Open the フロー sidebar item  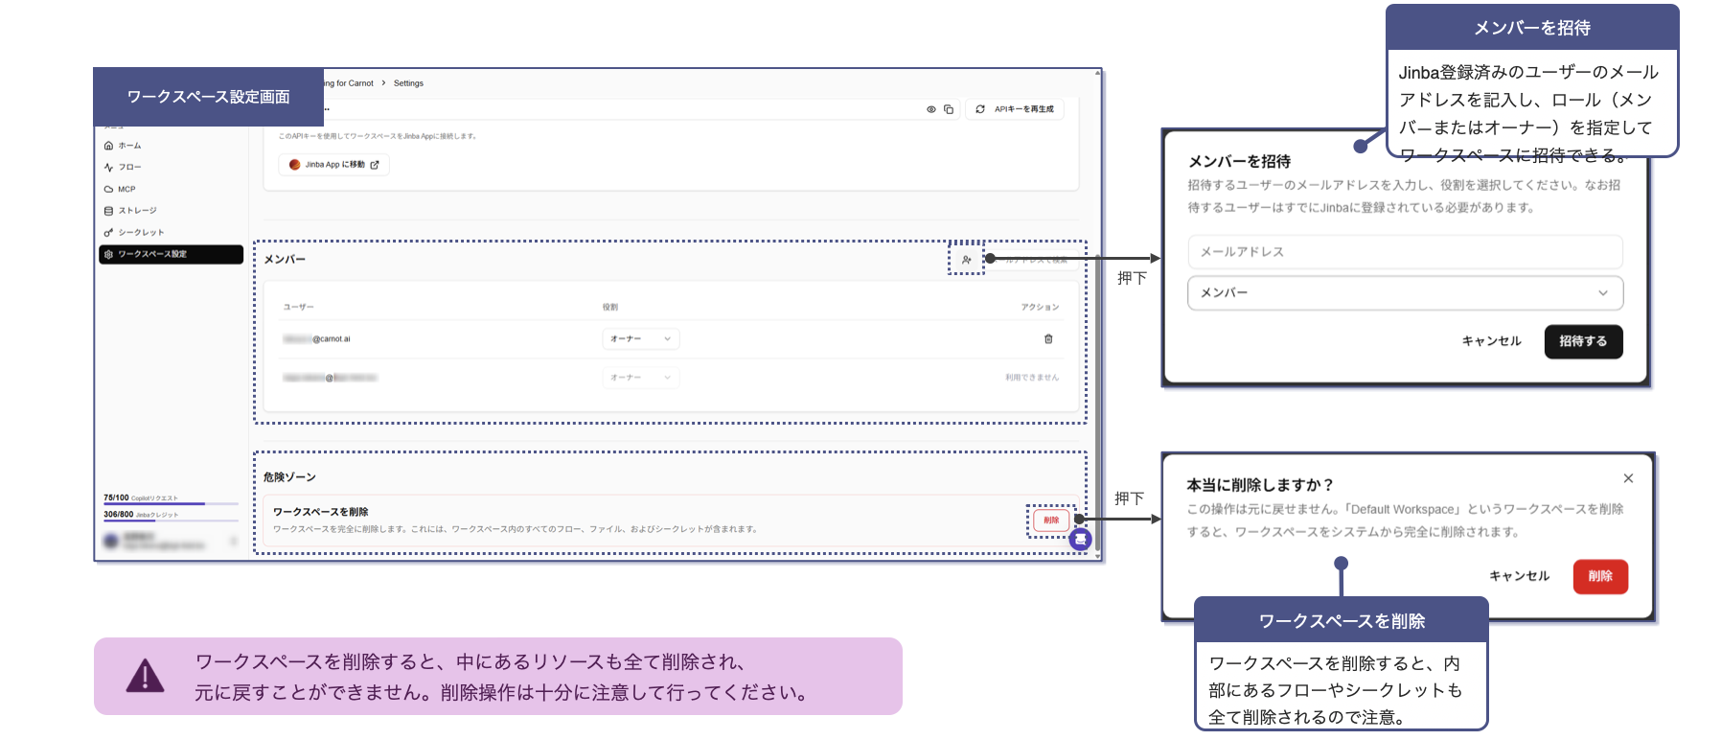pos(170,167)
